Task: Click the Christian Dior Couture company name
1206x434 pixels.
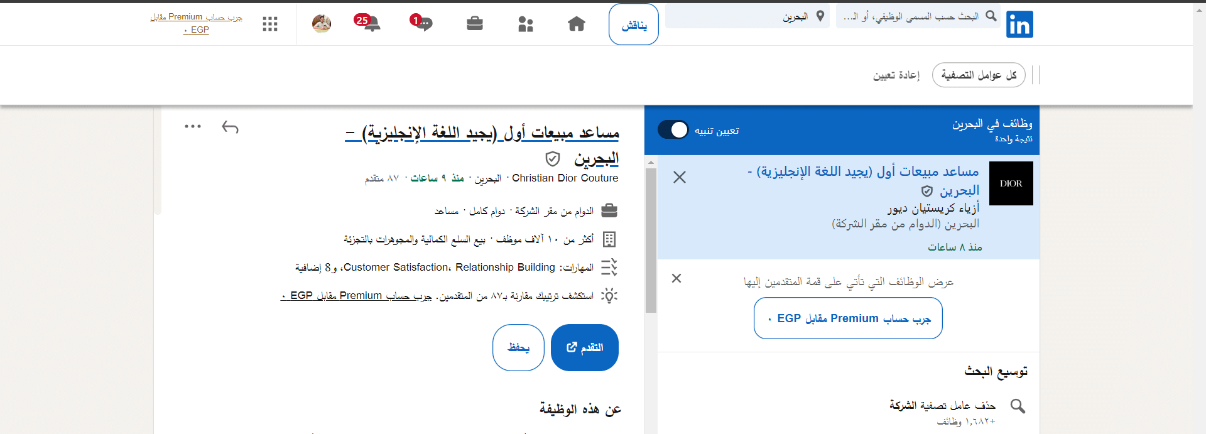Action: (565, 178)
